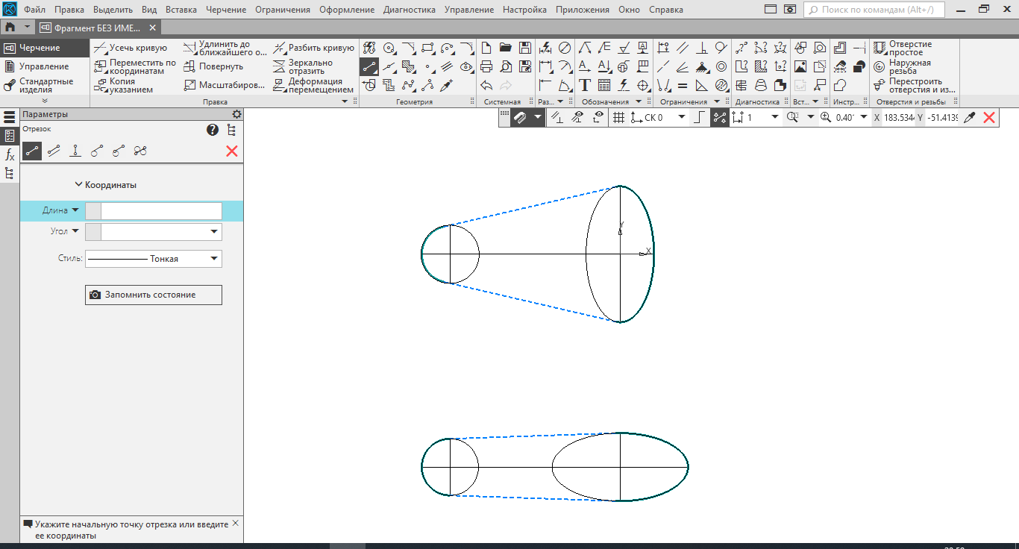
Task: Open the Ограничения menu
Action: point(283,10)
